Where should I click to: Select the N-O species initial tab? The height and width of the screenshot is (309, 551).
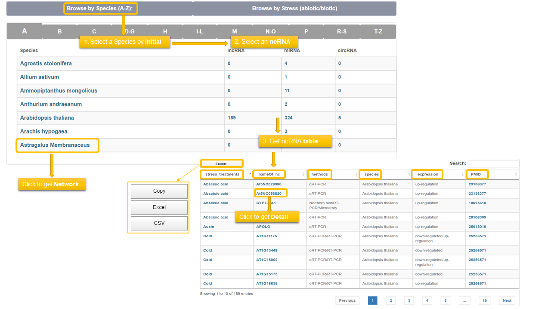(x=270, y=32)
